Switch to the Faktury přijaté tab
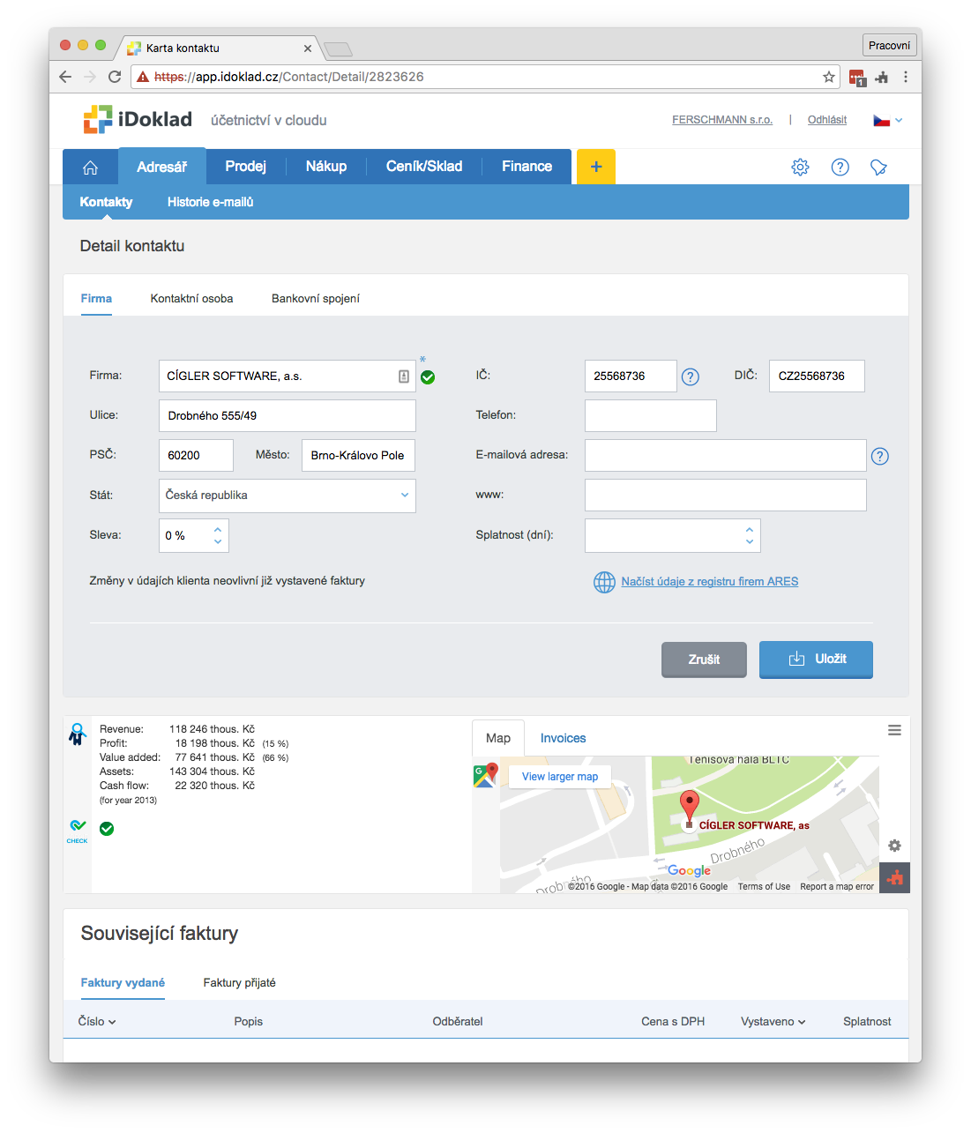Image resolution: width=971 pixels, height=1133 pixels. tap(240, 983)
